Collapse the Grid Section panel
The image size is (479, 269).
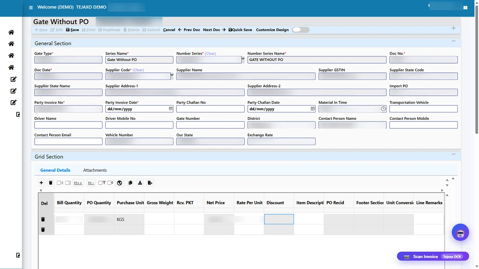tap(453, 154)
